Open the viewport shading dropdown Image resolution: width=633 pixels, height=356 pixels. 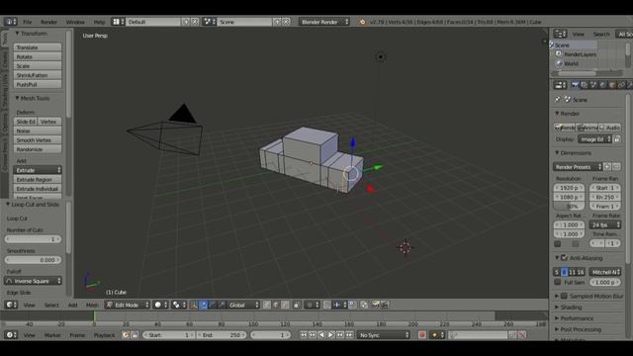[x=161, y=305]
